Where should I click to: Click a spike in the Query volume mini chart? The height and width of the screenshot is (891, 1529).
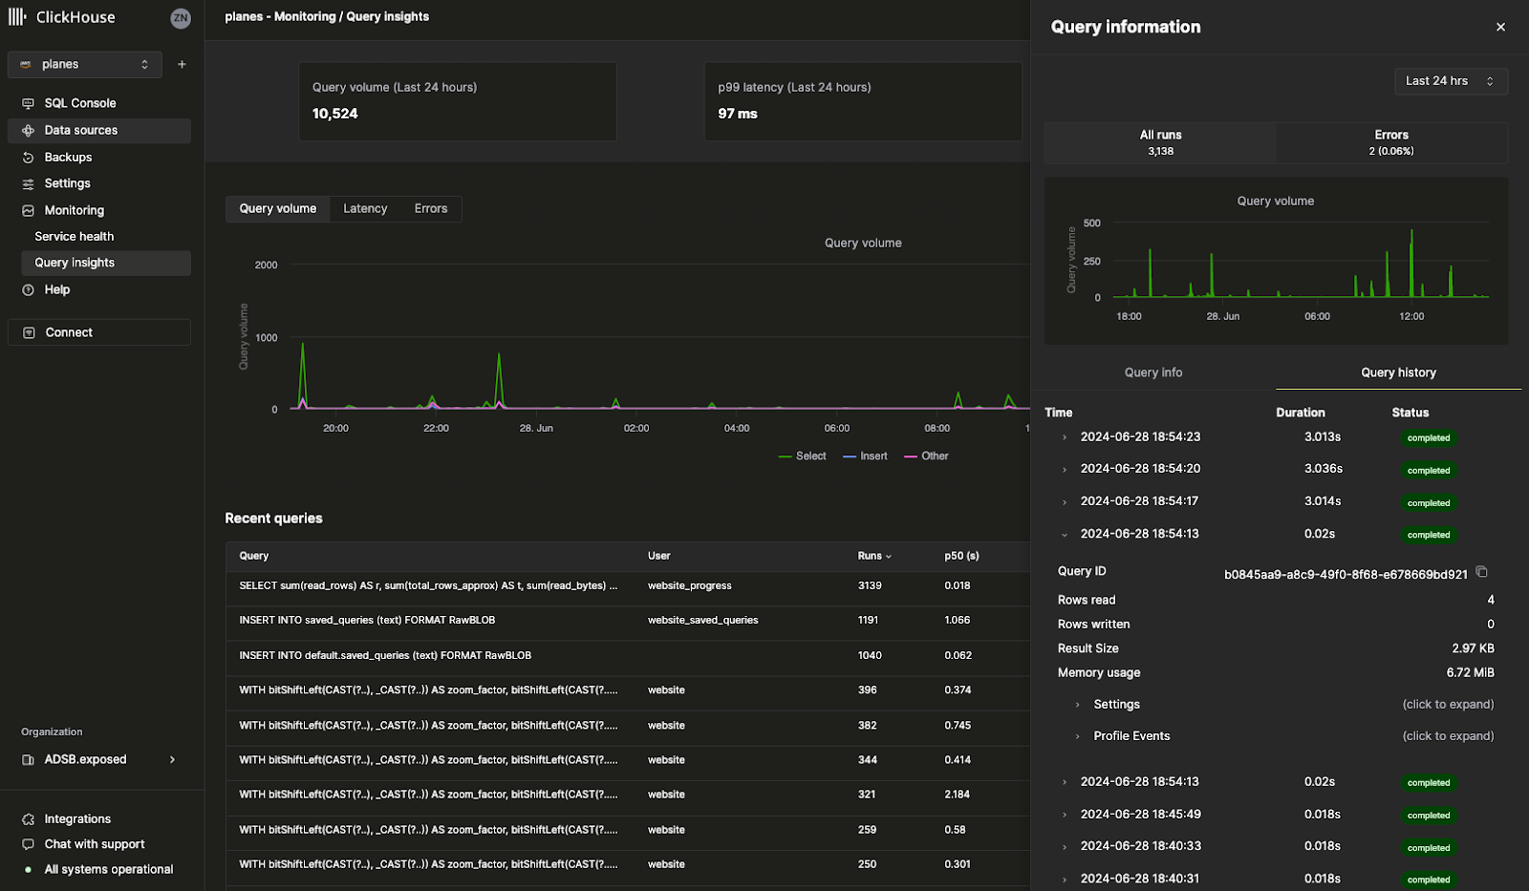[x=1412, y=248]
